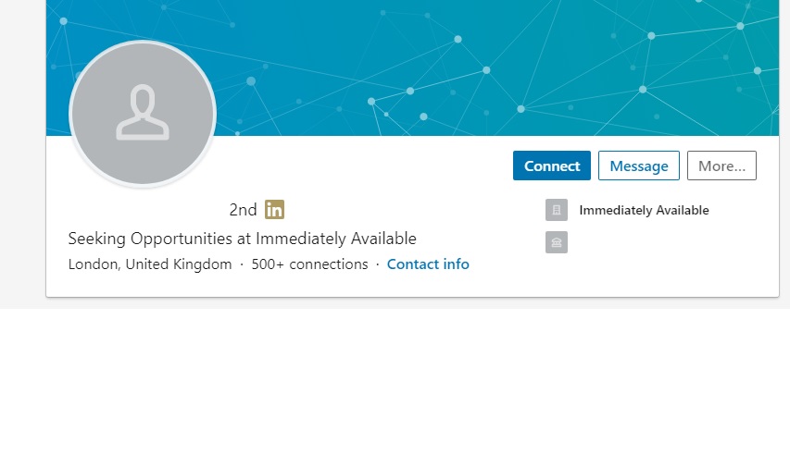Click the 2nd degree connection label

[243, 210]
